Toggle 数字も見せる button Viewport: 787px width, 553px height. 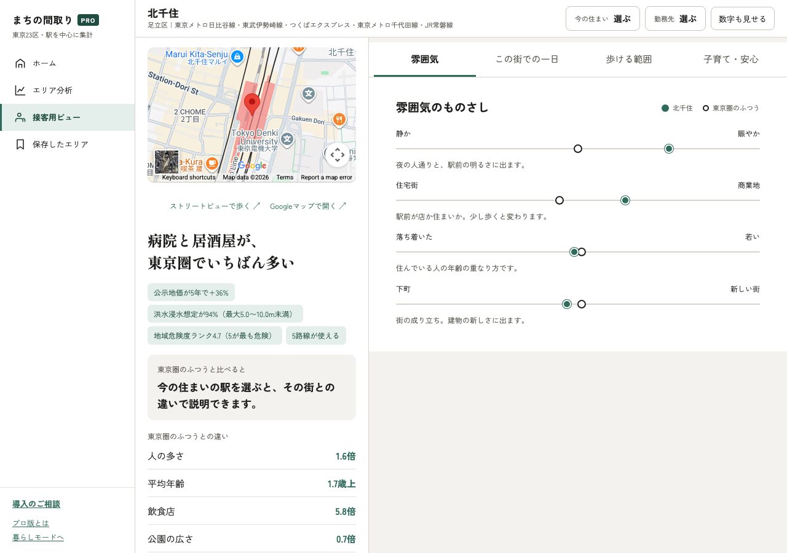click(742, 18)
